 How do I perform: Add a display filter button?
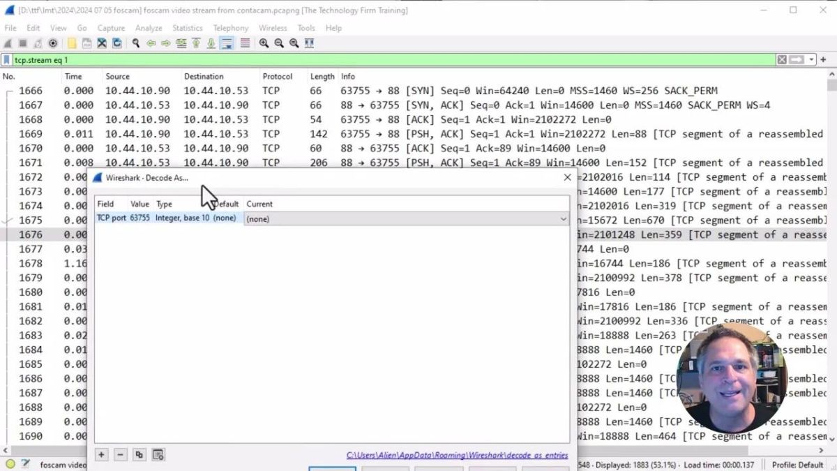[x=824, y=60]
